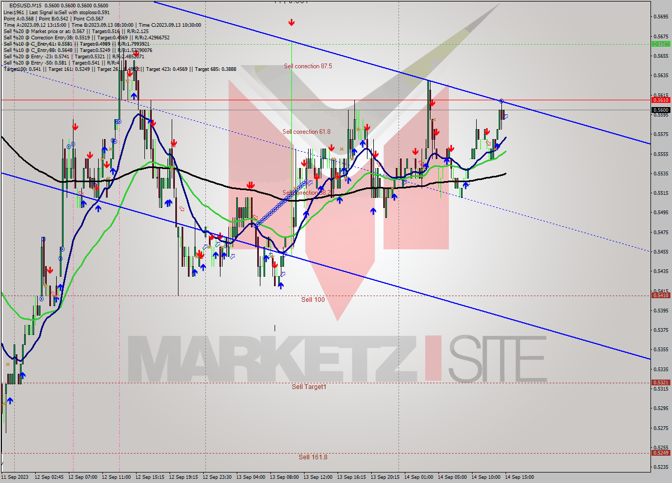Click the 'Sell Target1' level label
Viewport: 672px width, 483px height.
click(309, 386)
